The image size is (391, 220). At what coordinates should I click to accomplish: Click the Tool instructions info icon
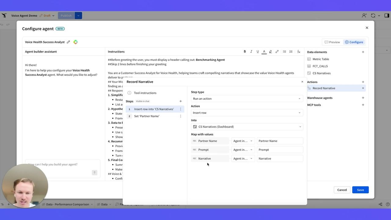(x=129, y=93)
